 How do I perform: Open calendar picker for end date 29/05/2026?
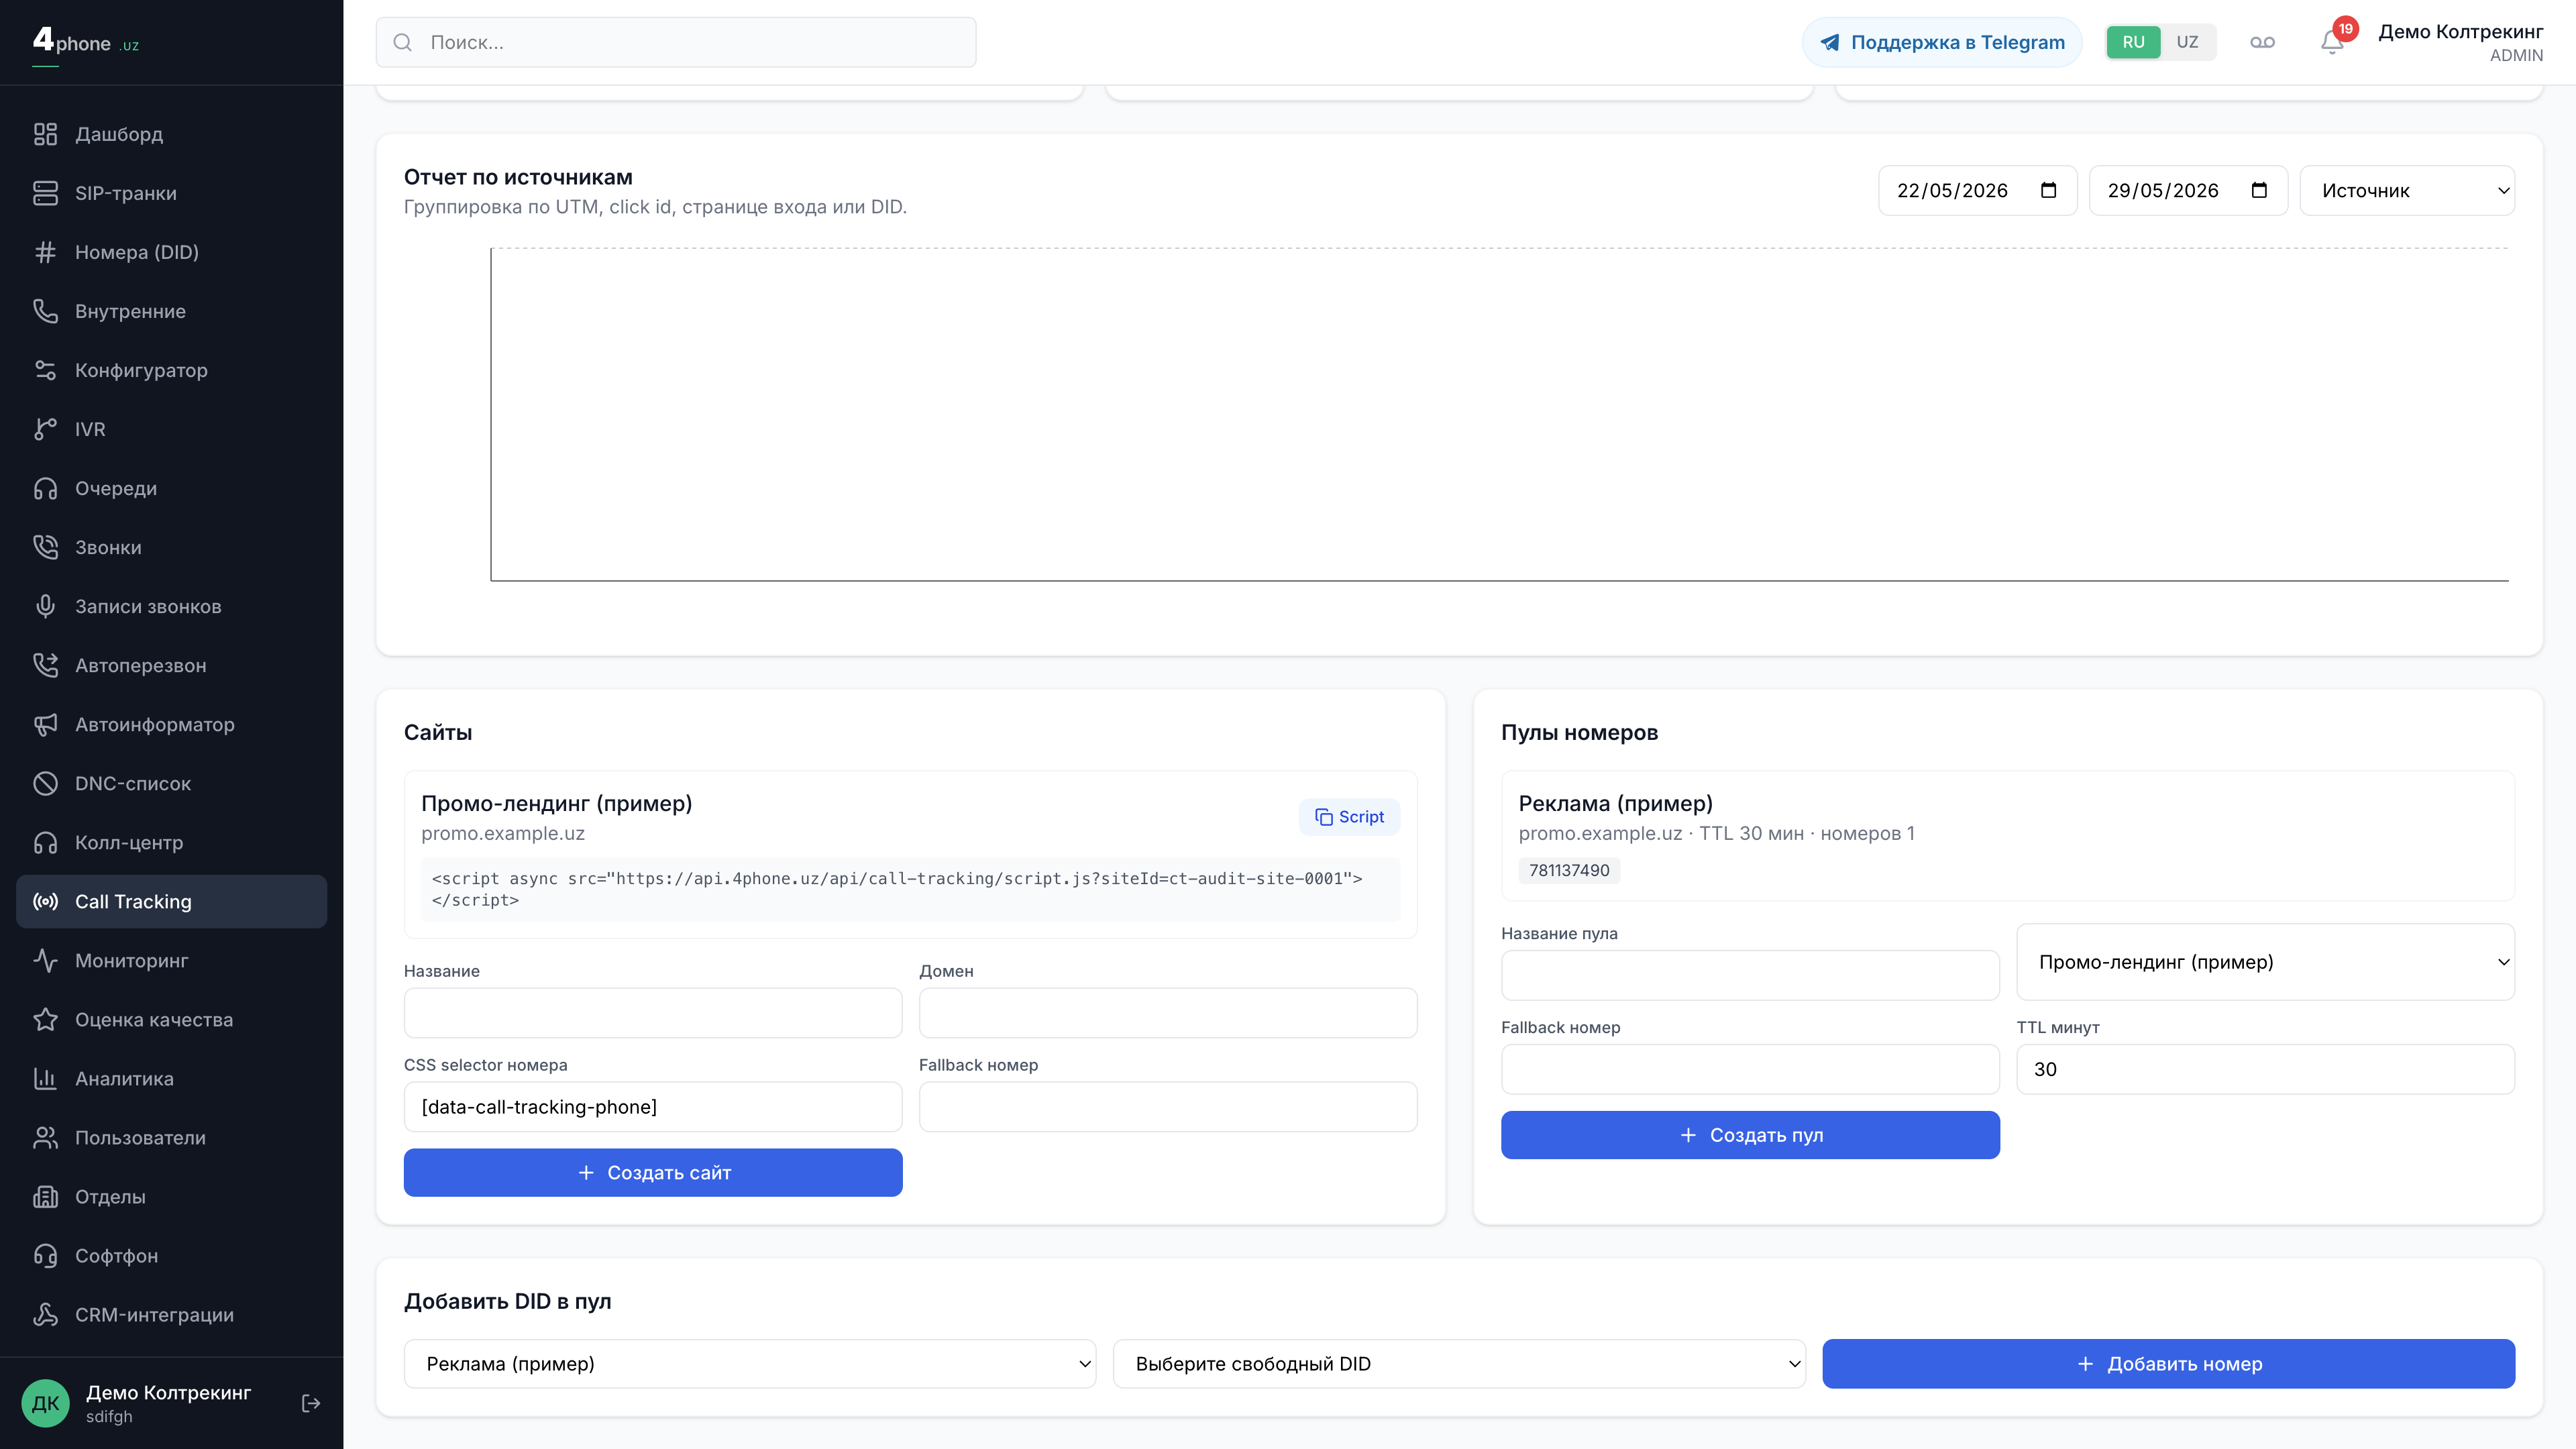[x=2259, y=190]
